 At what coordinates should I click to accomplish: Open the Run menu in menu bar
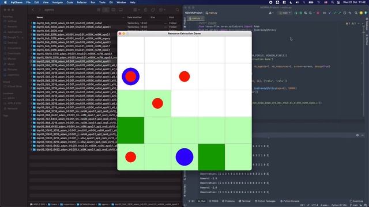pyautogui.click(x=93, y=2)
